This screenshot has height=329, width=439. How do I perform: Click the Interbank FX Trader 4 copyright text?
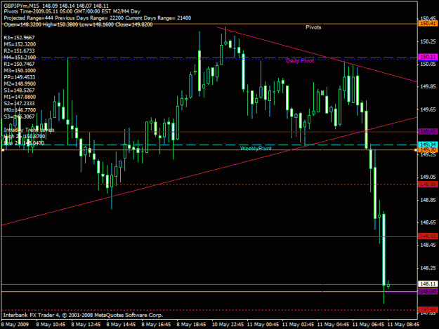point(83,315)
